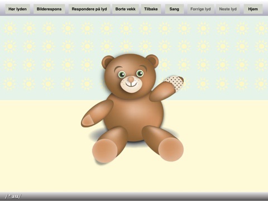Tap the teddy bear's face
The image size is (268, 201).
(x=130, y=76)
